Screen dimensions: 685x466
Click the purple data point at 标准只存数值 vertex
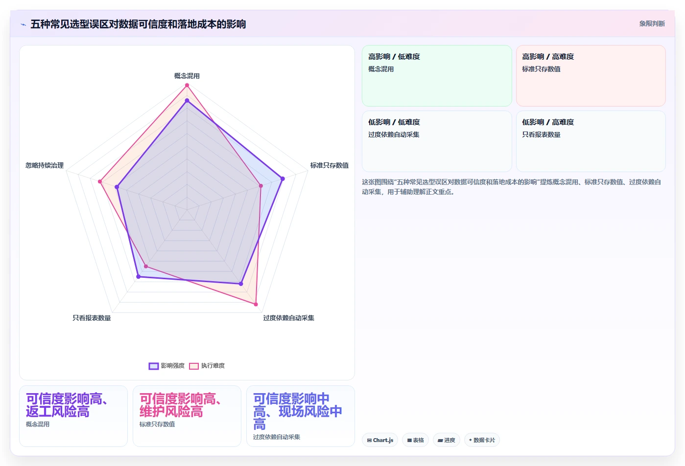pos(283,178)
